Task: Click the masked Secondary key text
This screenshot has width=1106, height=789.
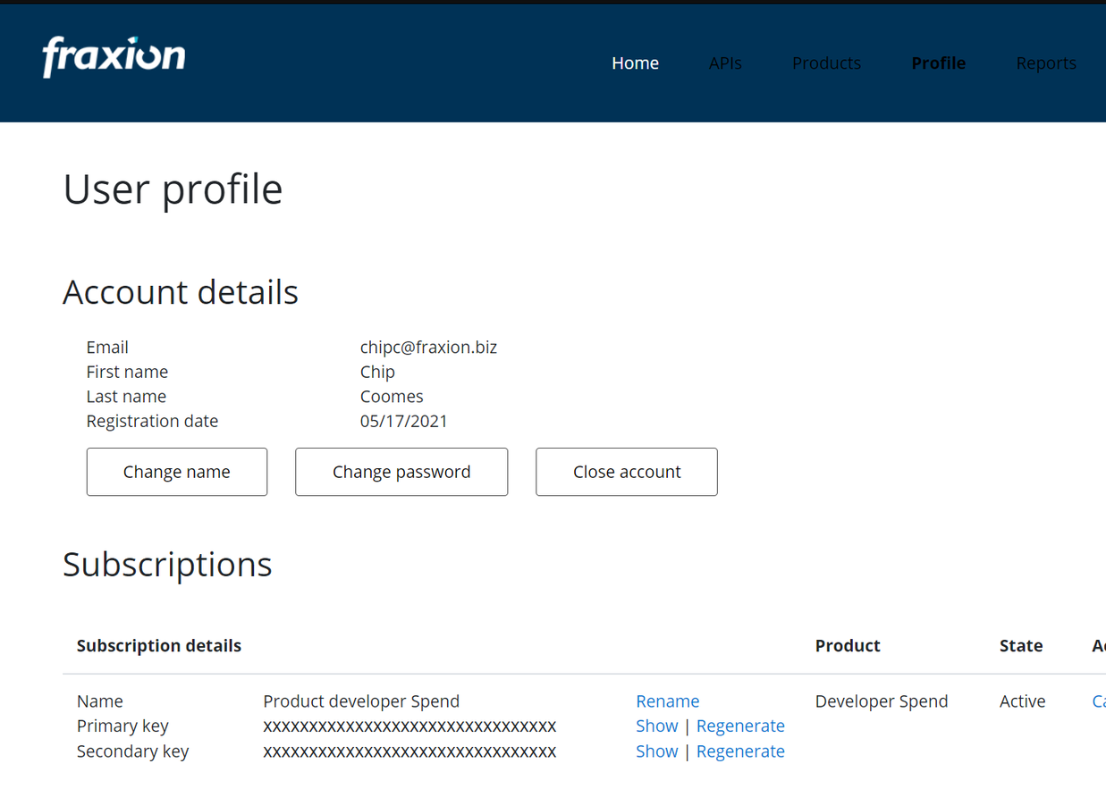Action: tap(409, 751)
